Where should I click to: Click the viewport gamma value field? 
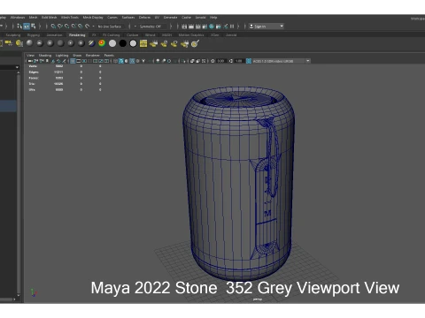239,61
